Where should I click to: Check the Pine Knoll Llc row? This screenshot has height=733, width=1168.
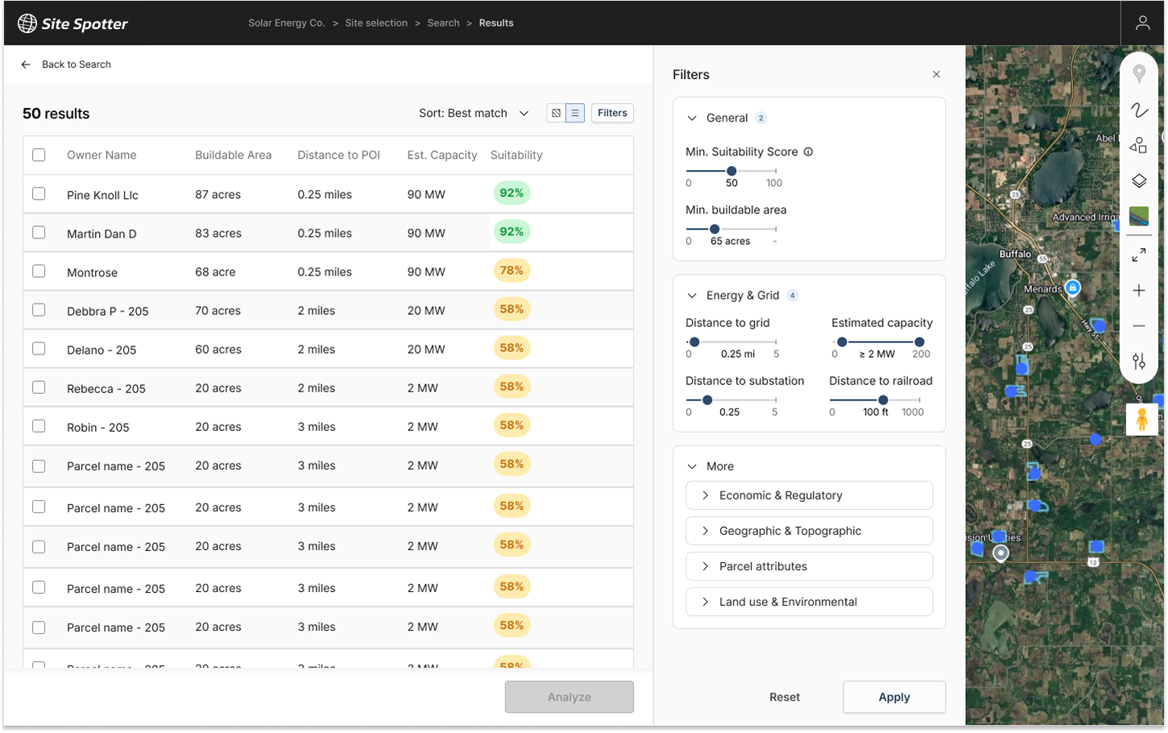[x=39, y=193]
